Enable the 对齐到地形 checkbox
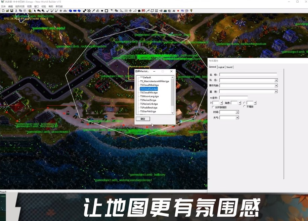308x221 pixels. point(213,107)
